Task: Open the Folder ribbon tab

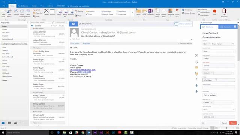Action: tap(34, 6)
